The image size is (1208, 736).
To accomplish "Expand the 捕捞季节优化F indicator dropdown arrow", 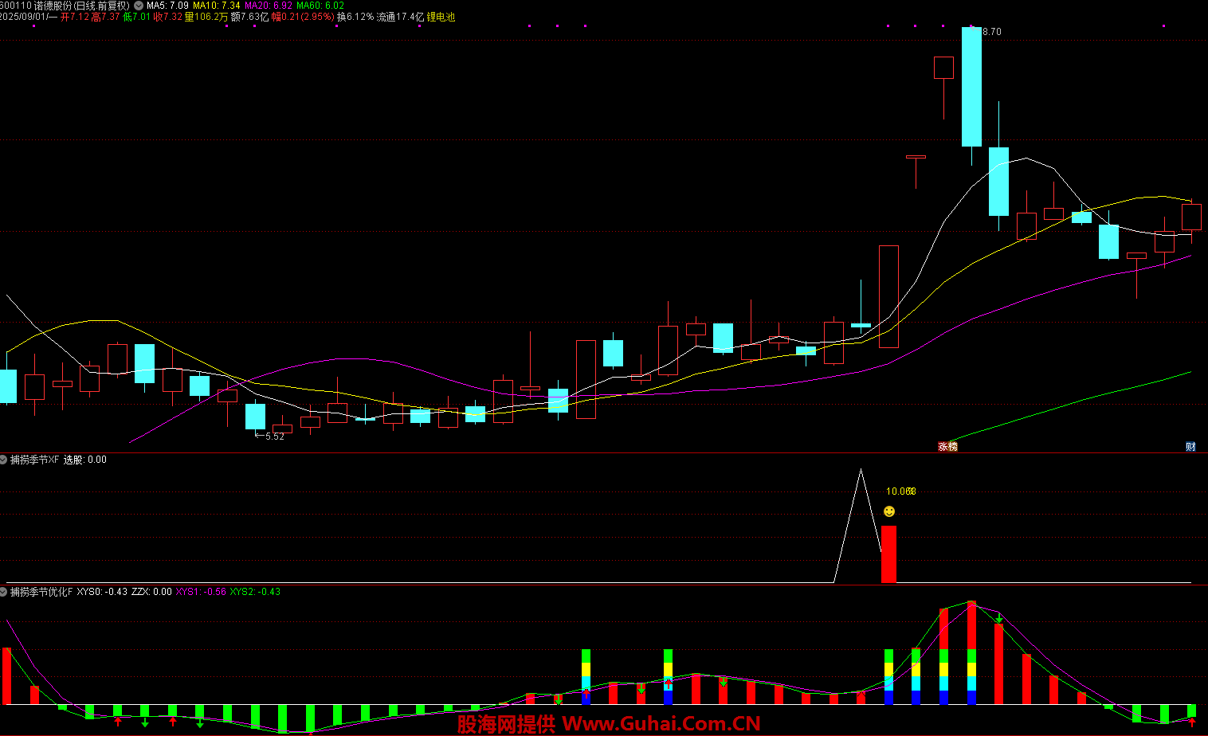I will (4, 592).
